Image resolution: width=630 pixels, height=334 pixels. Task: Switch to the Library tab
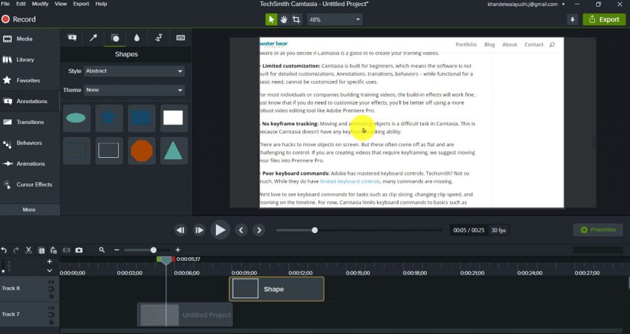[x=30, y=60]
